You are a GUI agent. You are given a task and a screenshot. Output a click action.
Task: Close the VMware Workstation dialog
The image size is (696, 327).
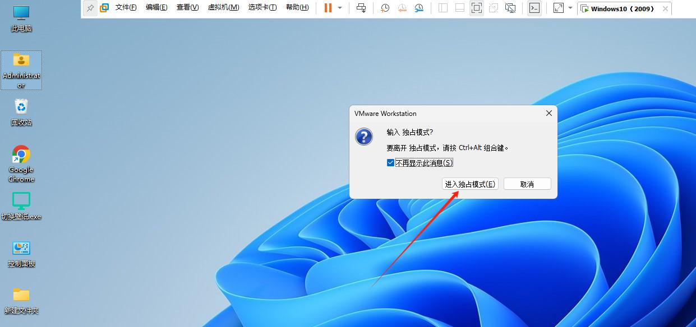tap(549, 113)
